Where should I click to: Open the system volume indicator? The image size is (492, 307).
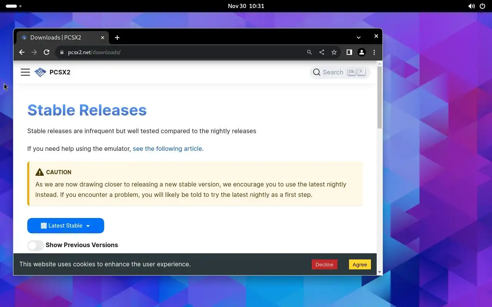coord(471,6)
